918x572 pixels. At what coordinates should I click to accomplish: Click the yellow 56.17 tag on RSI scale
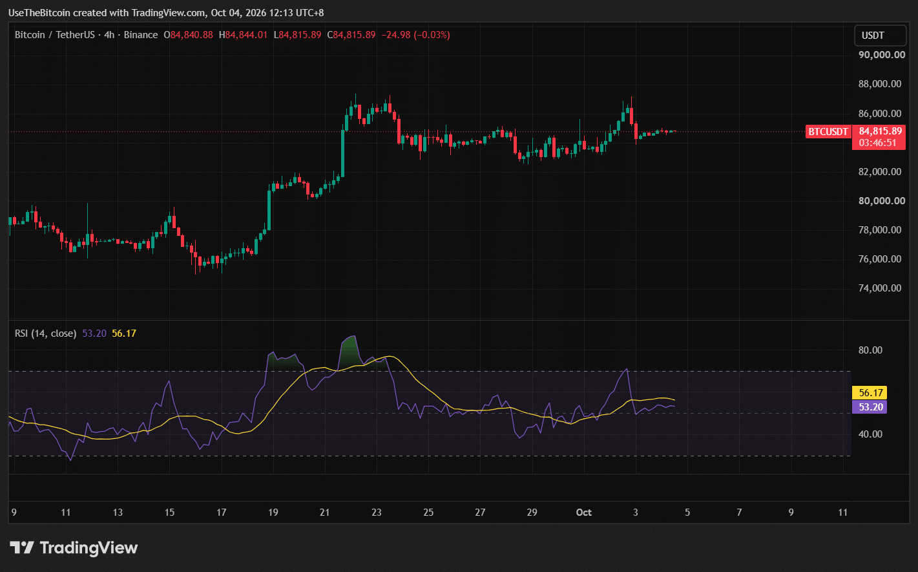tap(870, 393)
